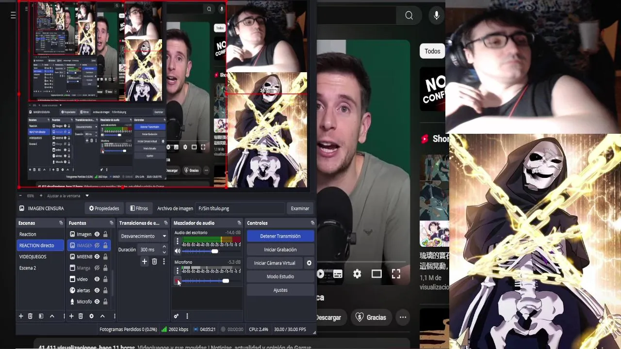
Task: Select the Escena 2 scene
Action: pyautogui.click(x=40, y=268)
